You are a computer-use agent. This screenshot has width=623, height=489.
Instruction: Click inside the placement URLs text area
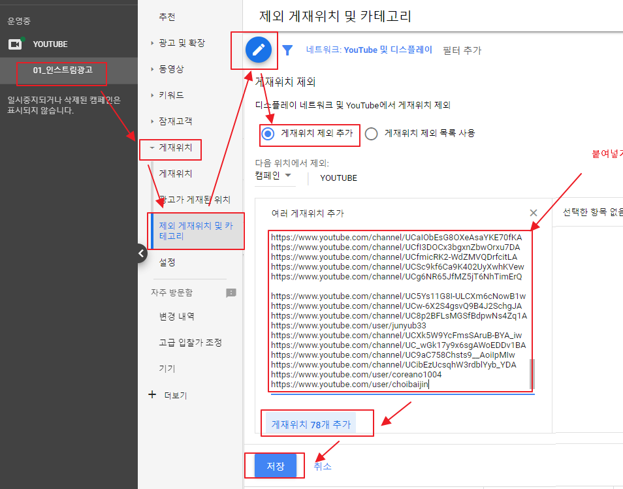(x=400, y=311)
